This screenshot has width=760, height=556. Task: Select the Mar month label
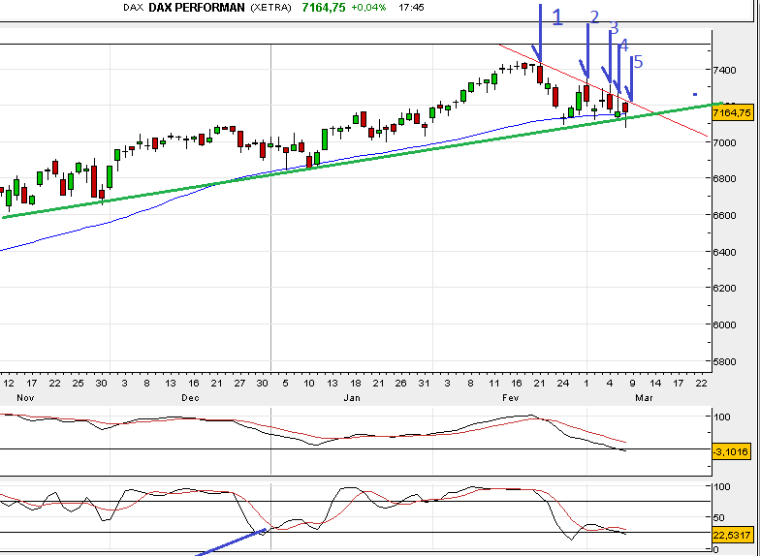point(644,397)
